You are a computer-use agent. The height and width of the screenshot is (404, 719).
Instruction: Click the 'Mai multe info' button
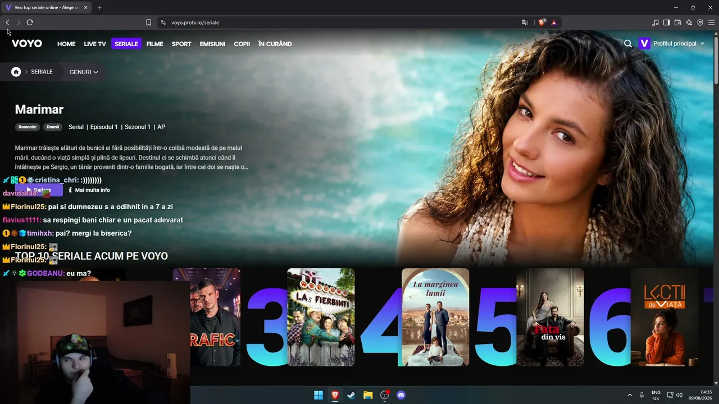click(89, 190)
